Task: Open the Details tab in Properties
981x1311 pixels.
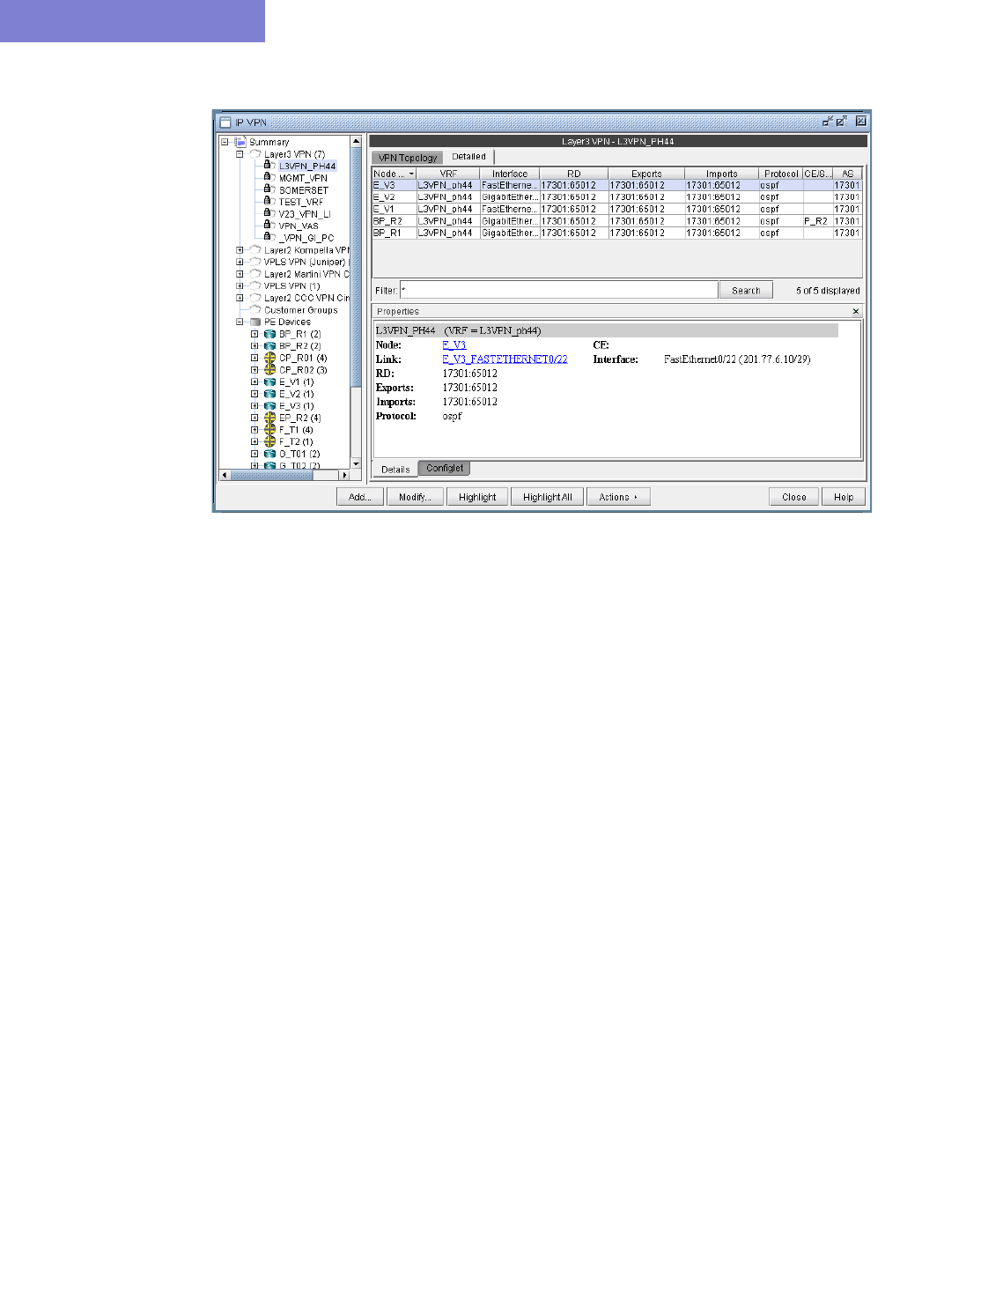Action: (395, 470)
